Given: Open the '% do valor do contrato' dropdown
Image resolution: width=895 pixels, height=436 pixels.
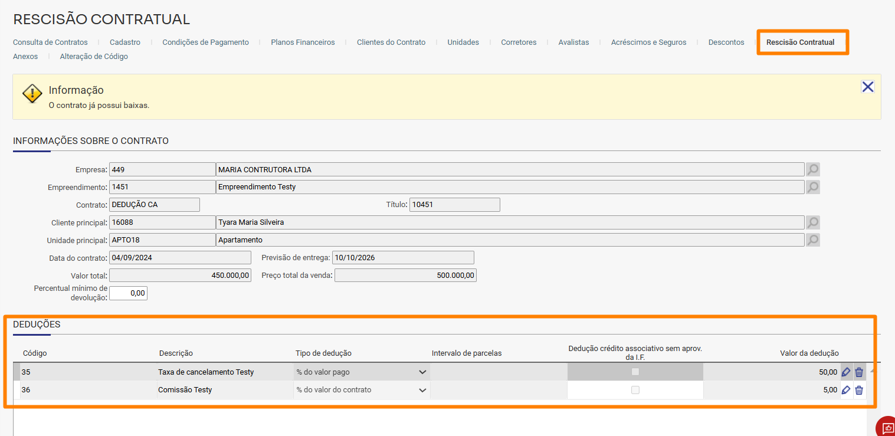Looking at the screenshot, I should point(362,390).
